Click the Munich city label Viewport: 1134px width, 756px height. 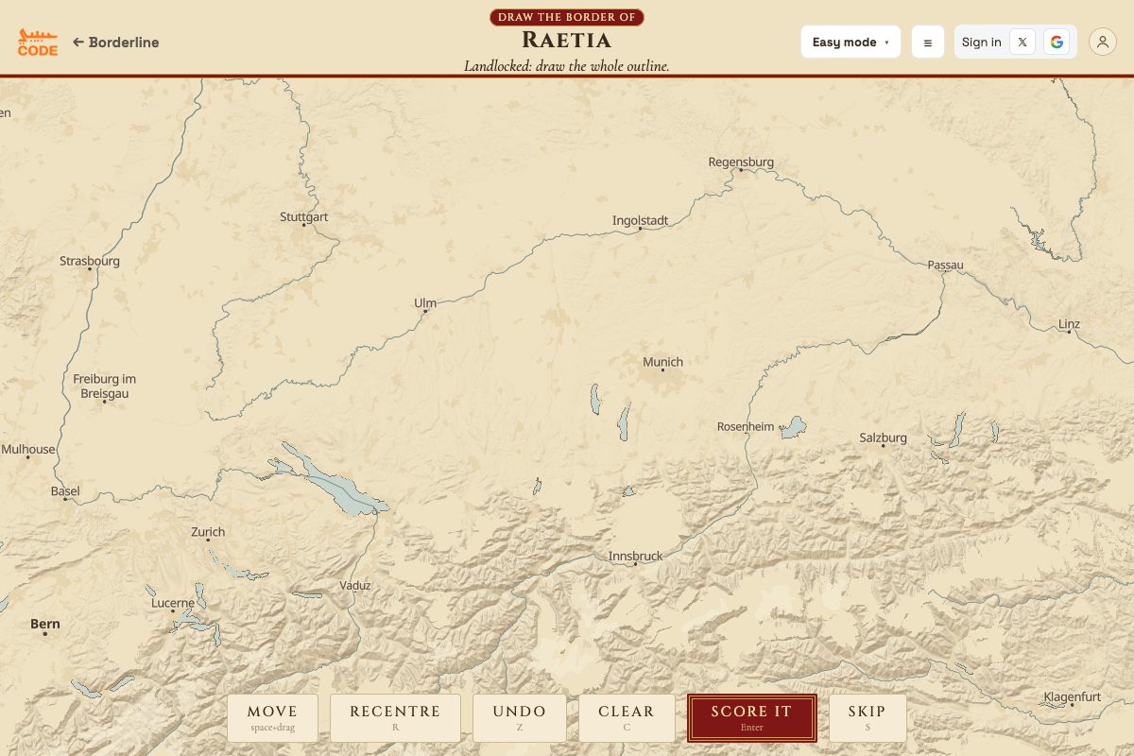[662, 362]
